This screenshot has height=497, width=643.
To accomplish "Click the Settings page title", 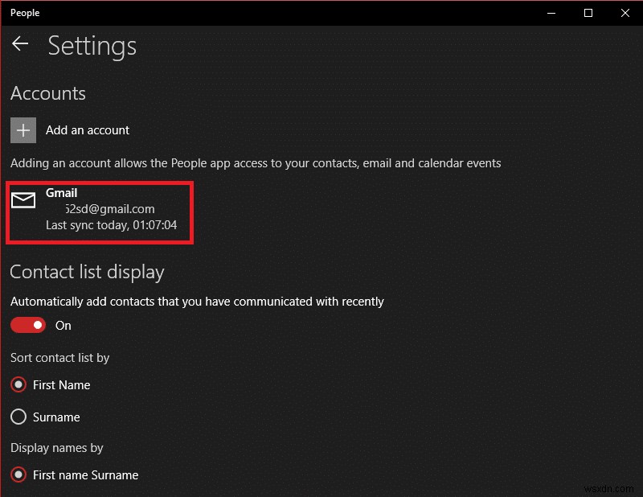I will pos(92,47).
